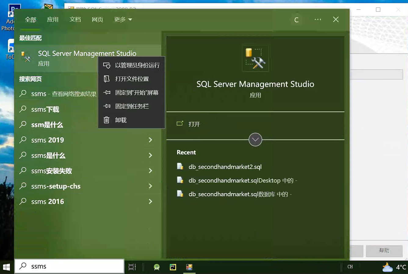Expand arrow for ssms 2019 suggestion

point(150,140)
